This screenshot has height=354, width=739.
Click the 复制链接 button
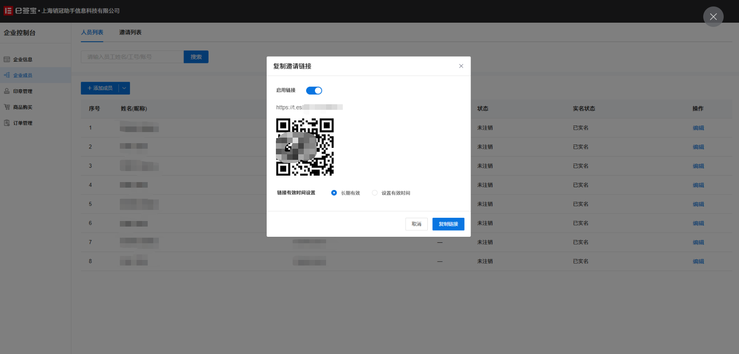448,224
